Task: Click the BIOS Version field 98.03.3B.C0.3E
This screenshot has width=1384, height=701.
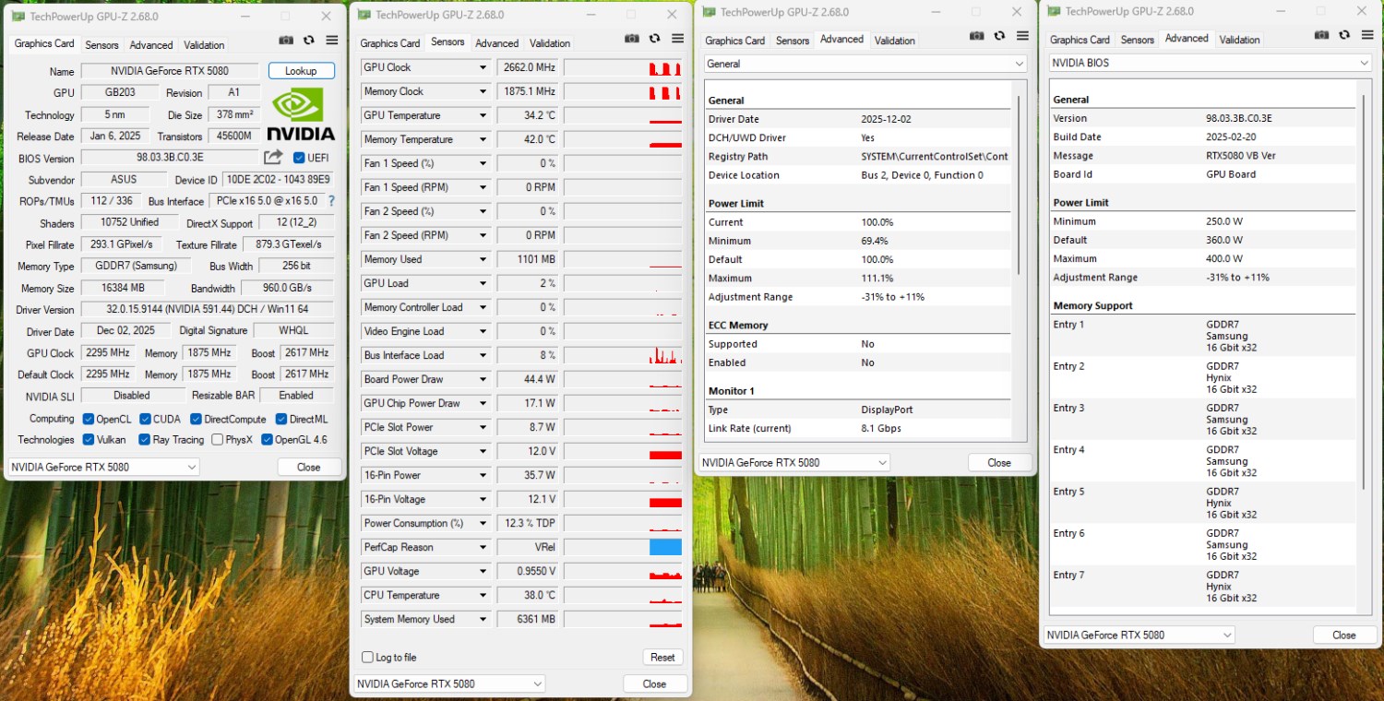Action: pos(171,158)
